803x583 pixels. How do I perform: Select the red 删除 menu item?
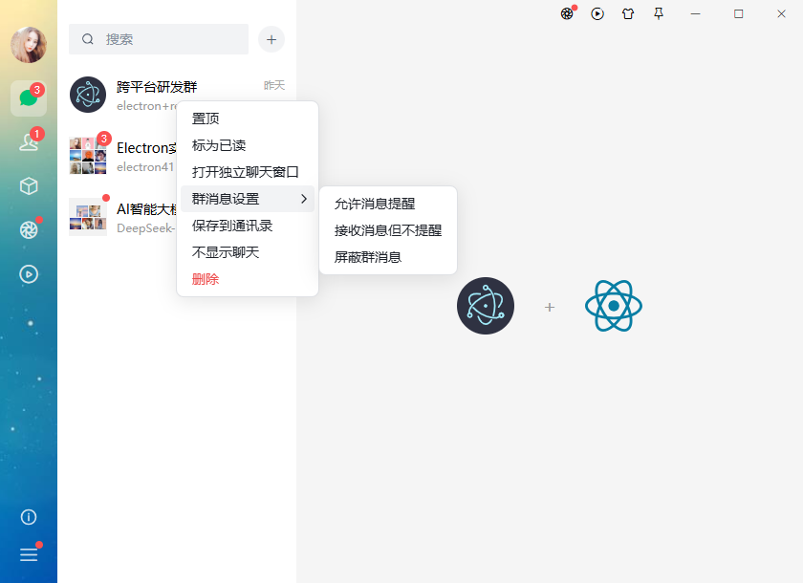(248, 279)
